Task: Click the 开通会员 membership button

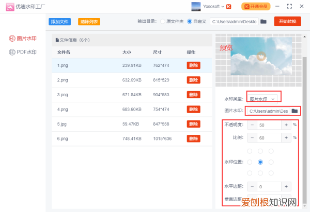Action: (x=256, y=7)
